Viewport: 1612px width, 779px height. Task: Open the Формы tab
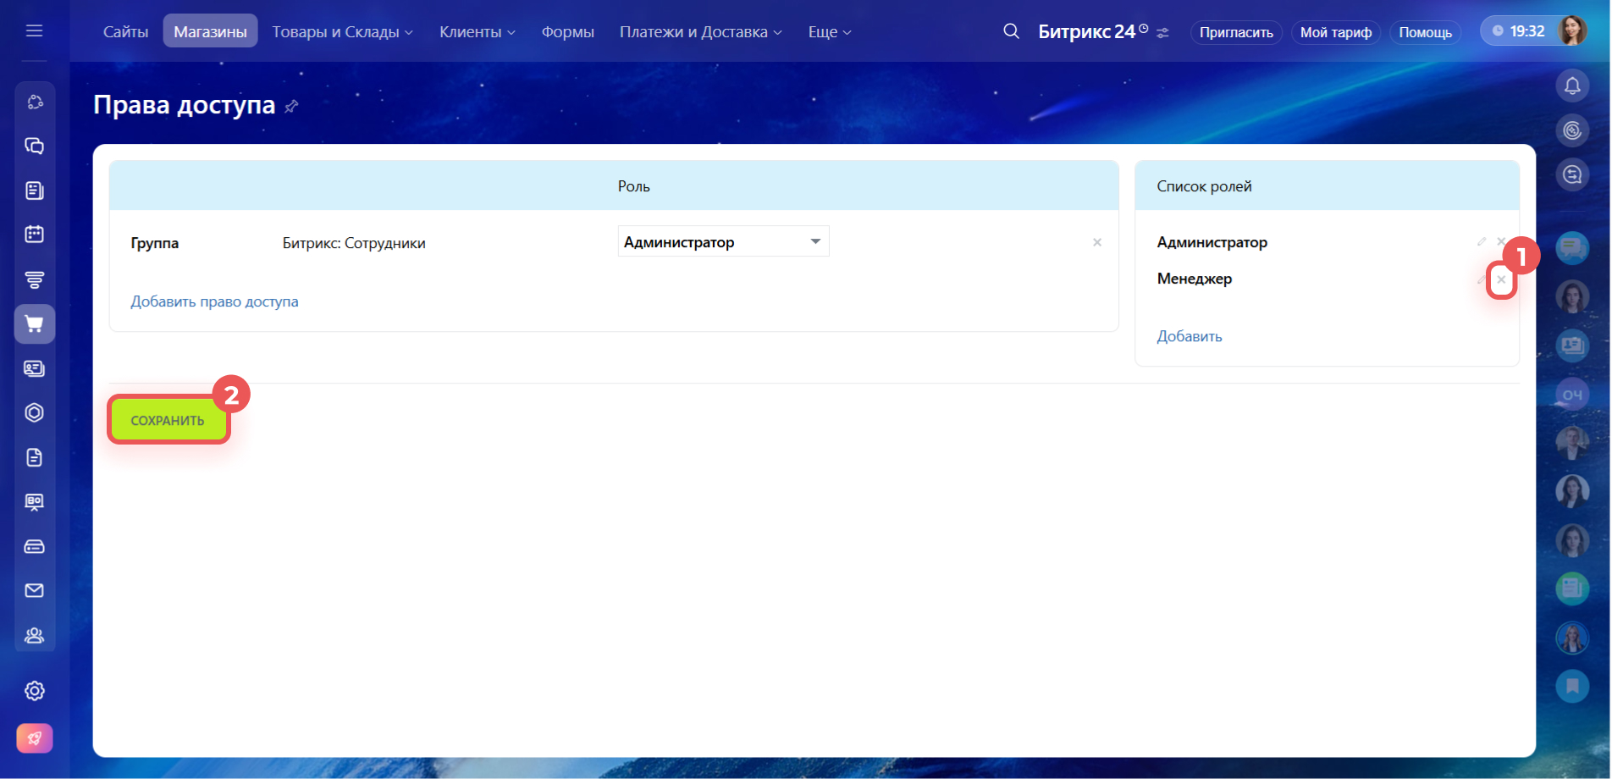click(567, 32)
